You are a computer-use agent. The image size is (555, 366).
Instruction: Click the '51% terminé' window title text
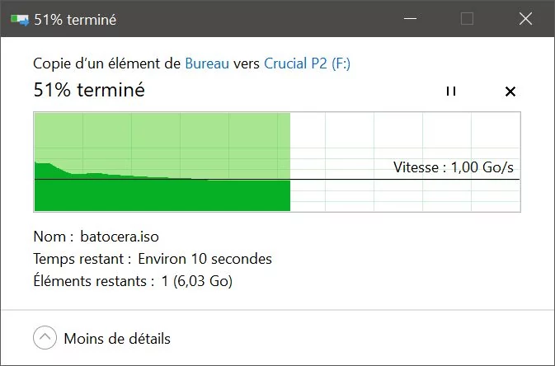click(x=75, y=20)
